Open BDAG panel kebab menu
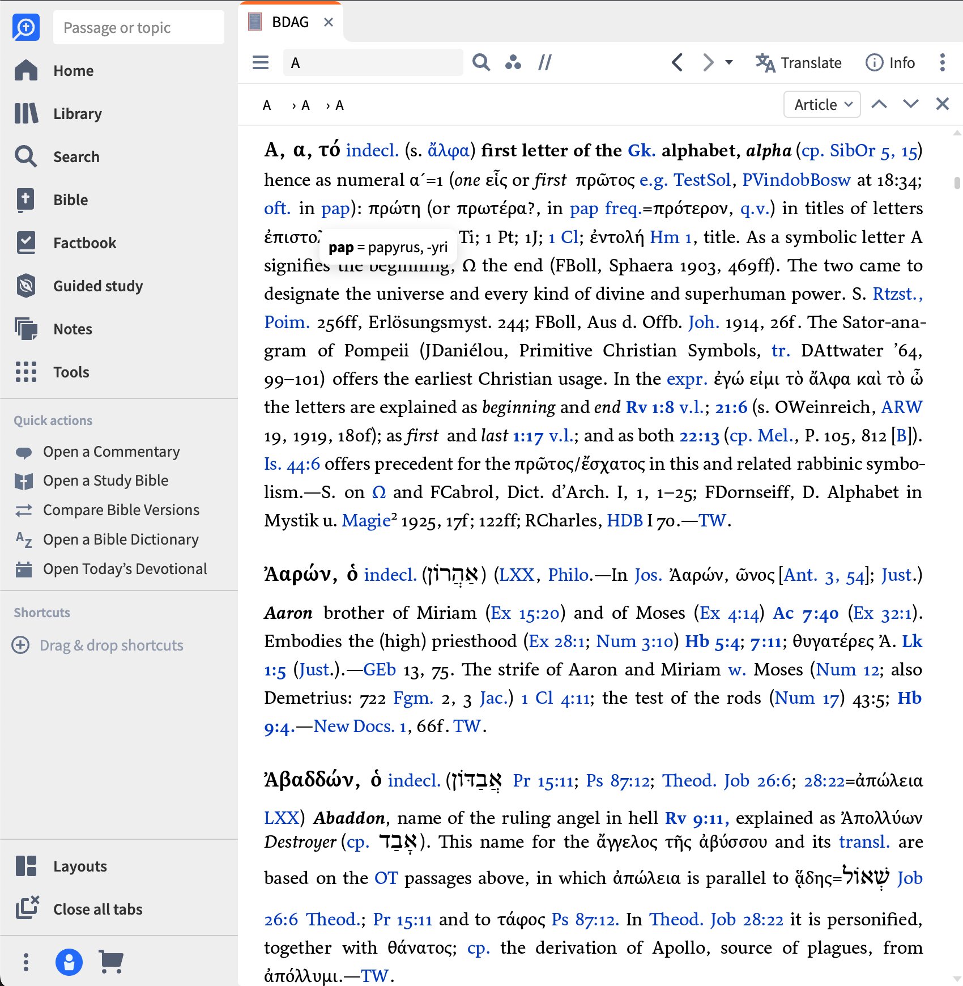This screenshot has height=986, width=963. (x=942, y=62)
